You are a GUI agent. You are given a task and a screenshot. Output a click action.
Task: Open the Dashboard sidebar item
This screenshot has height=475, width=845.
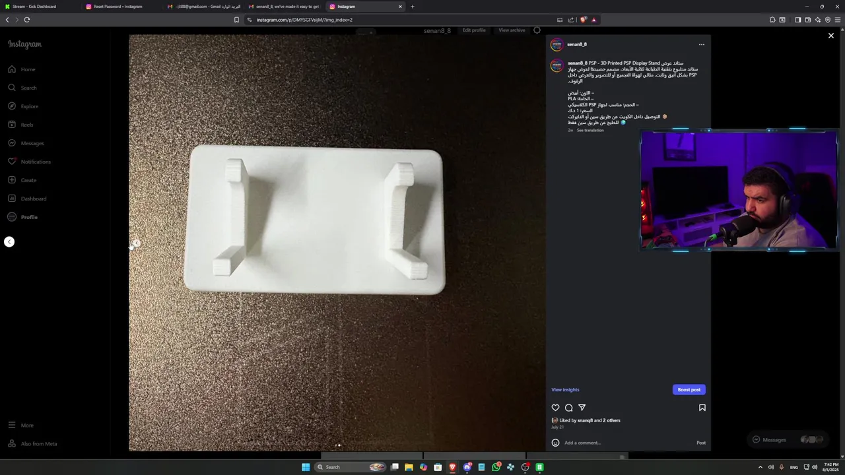coord(27,199)
